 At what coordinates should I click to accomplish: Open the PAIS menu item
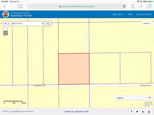pyautogui.click(x=130, y=14)
